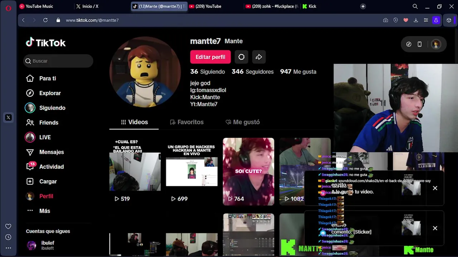Viewport: 458px width, 257px height.
Task: Dismiss the 'le gustó tu video' notification
Action: 435,188
